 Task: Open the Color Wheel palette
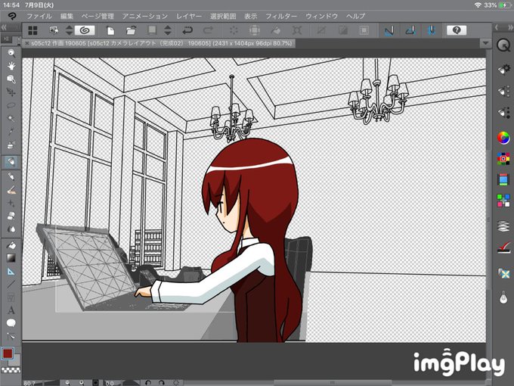(503, 138)
